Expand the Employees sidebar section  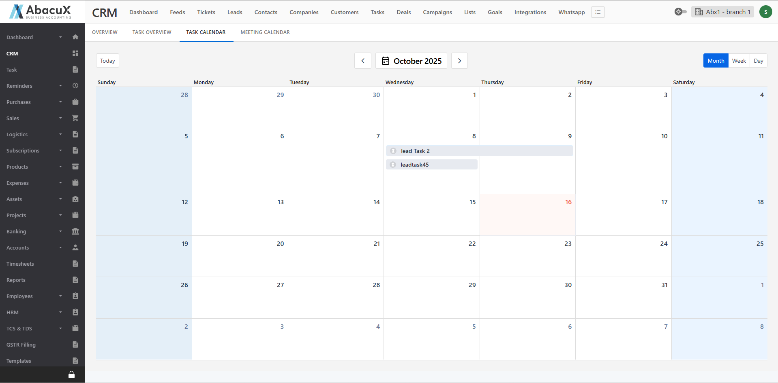pos(19,296)
